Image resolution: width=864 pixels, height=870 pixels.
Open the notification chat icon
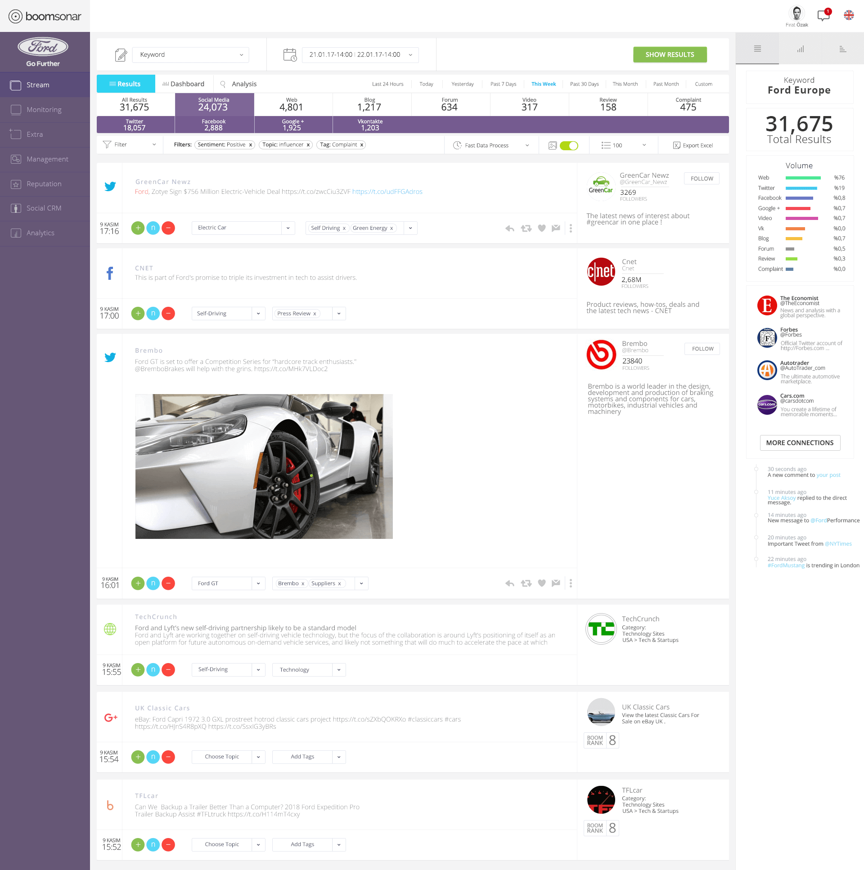(x=824, y=15)
